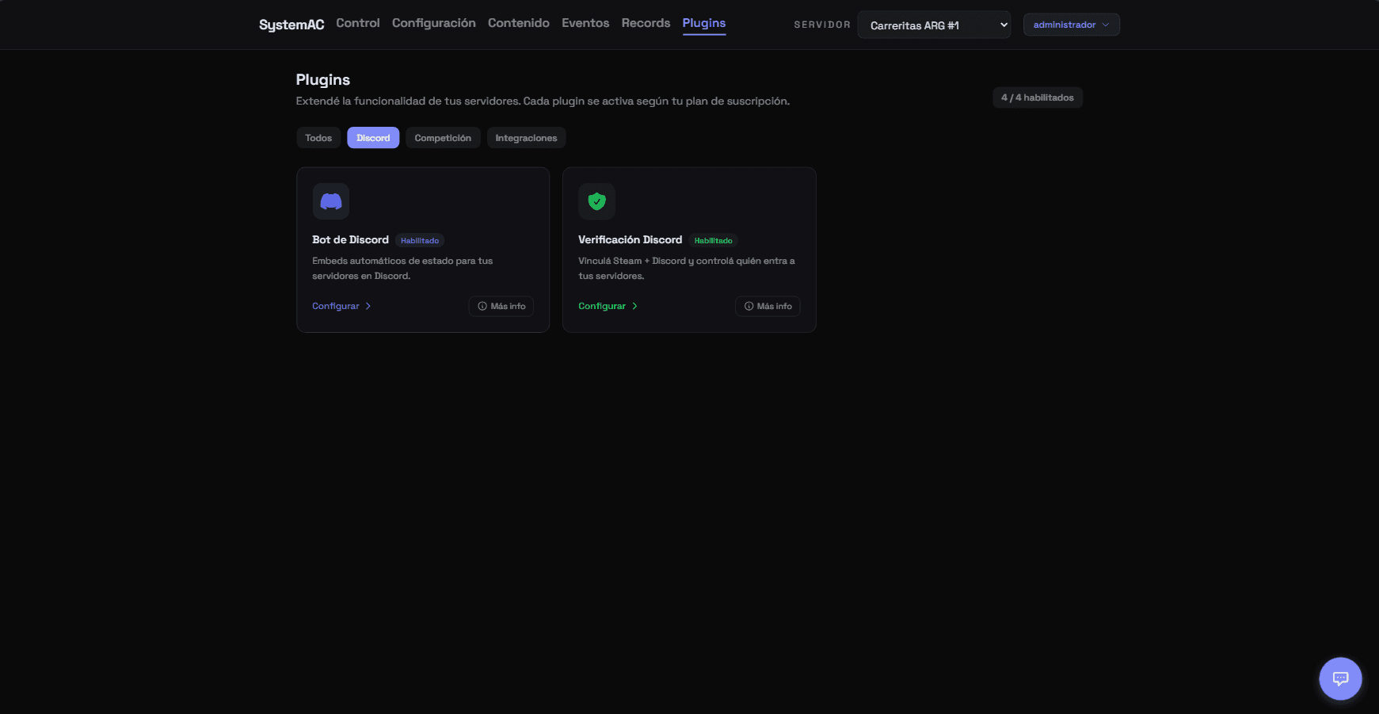Image resolution: width=1379 pixels, height=714 pixels.
Task: Click the SERVIDOR label
Action: [822, 25]
